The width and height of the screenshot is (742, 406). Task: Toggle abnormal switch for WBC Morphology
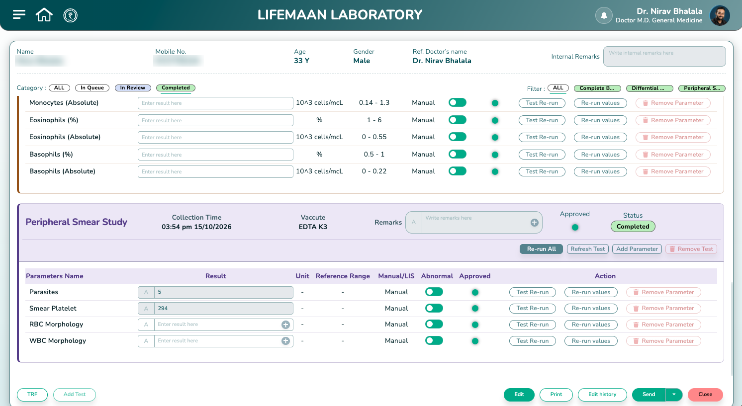pyautogui.click(x=434, y=340)
